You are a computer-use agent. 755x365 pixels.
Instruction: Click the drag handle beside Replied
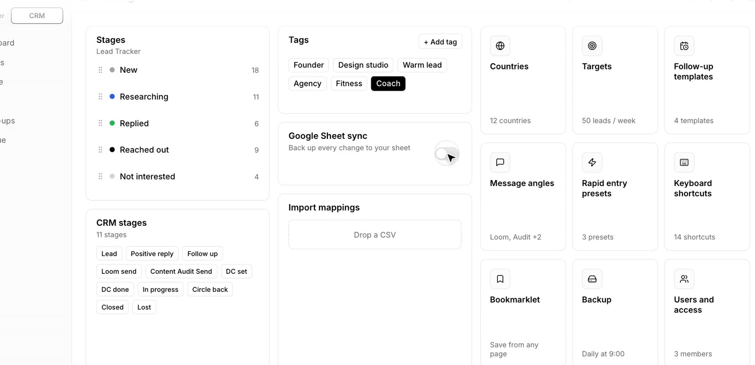point(101,123)
